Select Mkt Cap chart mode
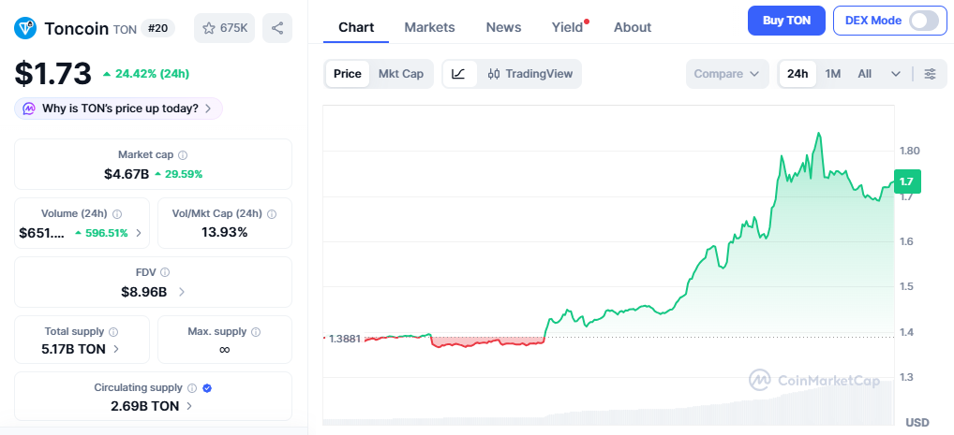Screen dimensions: 954x435 click(401, 74)
